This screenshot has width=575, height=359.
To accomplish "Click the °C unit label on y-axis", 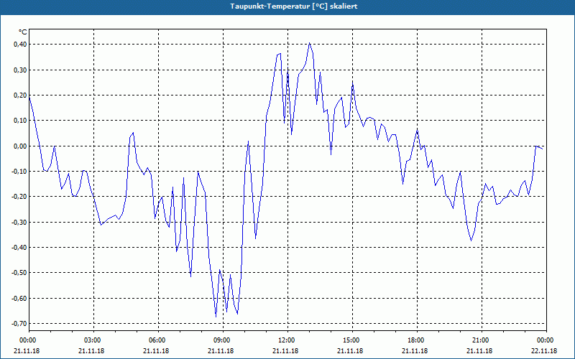I will click(22, 32).
